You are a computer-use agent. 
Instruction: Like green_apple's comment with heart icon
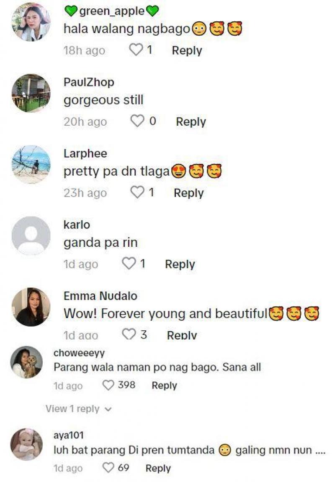(x=136, y=50)
